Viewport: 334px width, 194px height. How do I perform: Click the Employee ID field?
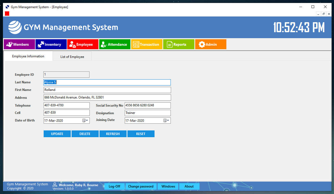tap(66, 74)
